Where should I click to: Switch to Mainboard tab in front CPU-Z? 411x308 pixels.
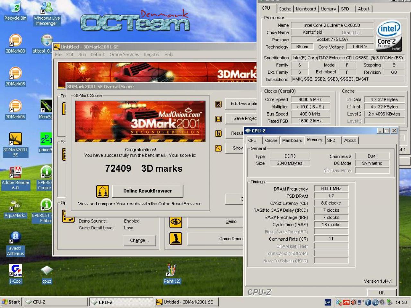[292, 140]
